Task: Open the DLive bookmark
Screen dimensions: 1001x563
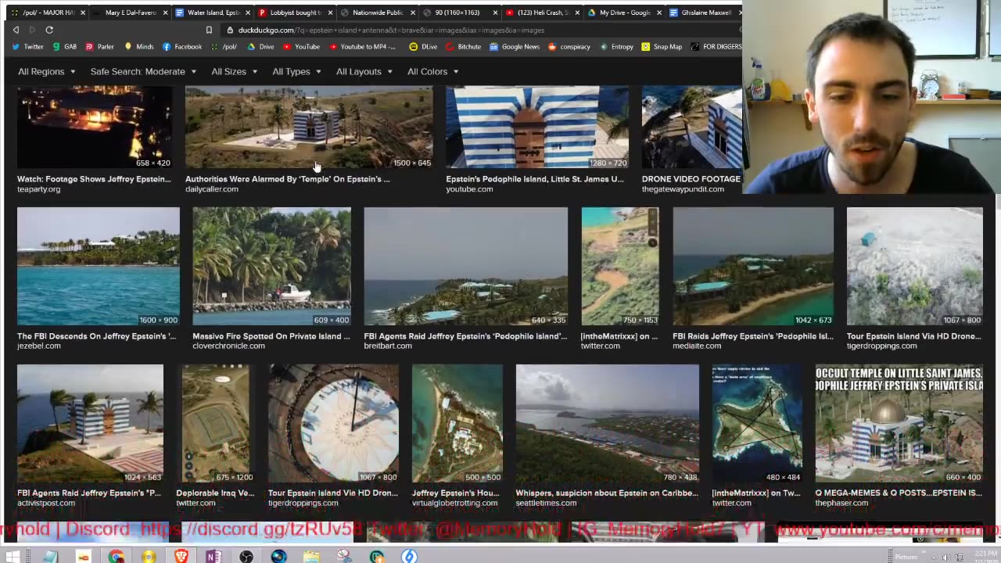Action: point(423,47)
